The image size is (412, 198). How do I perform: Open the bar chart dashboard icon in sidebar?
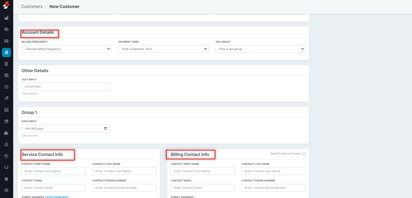click(6, 18)
